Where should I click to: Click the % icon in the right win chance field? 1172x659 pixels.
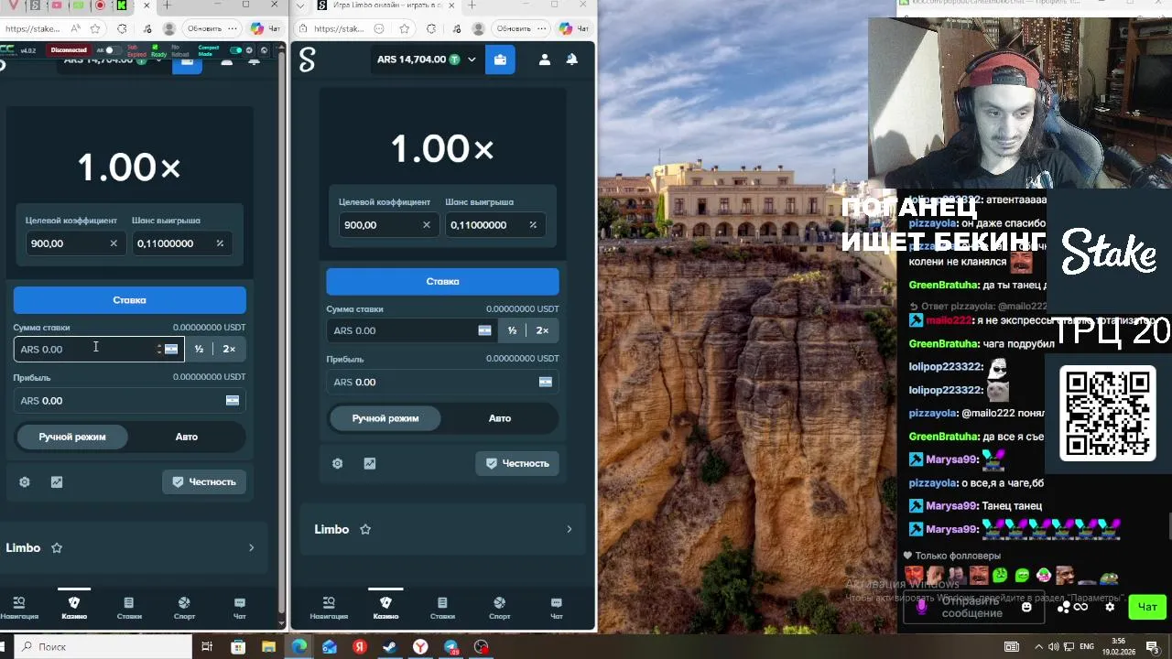click(533, 225)
